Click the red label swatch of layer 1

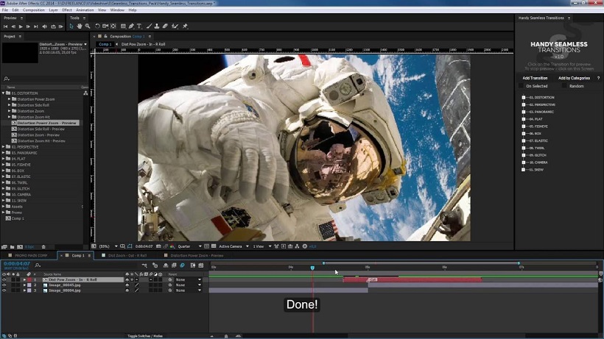pyautogui.click(x=29, y=280)
